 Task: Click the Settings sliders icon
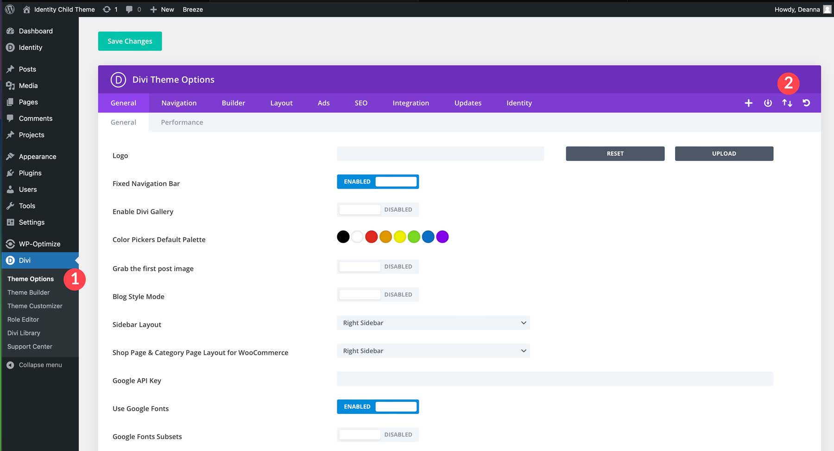click(10, 222)
